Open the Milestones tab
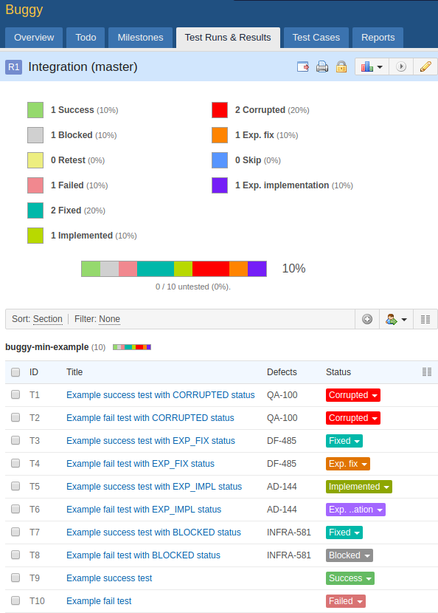 [141, 38]
